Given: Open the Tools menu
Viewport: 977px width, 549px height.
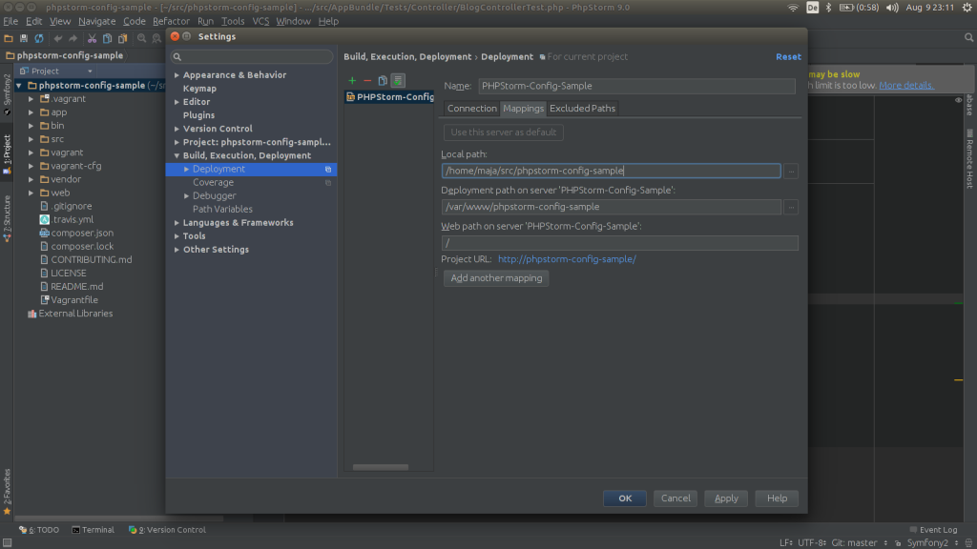Looking at the screenshot, I should [233, 21].
